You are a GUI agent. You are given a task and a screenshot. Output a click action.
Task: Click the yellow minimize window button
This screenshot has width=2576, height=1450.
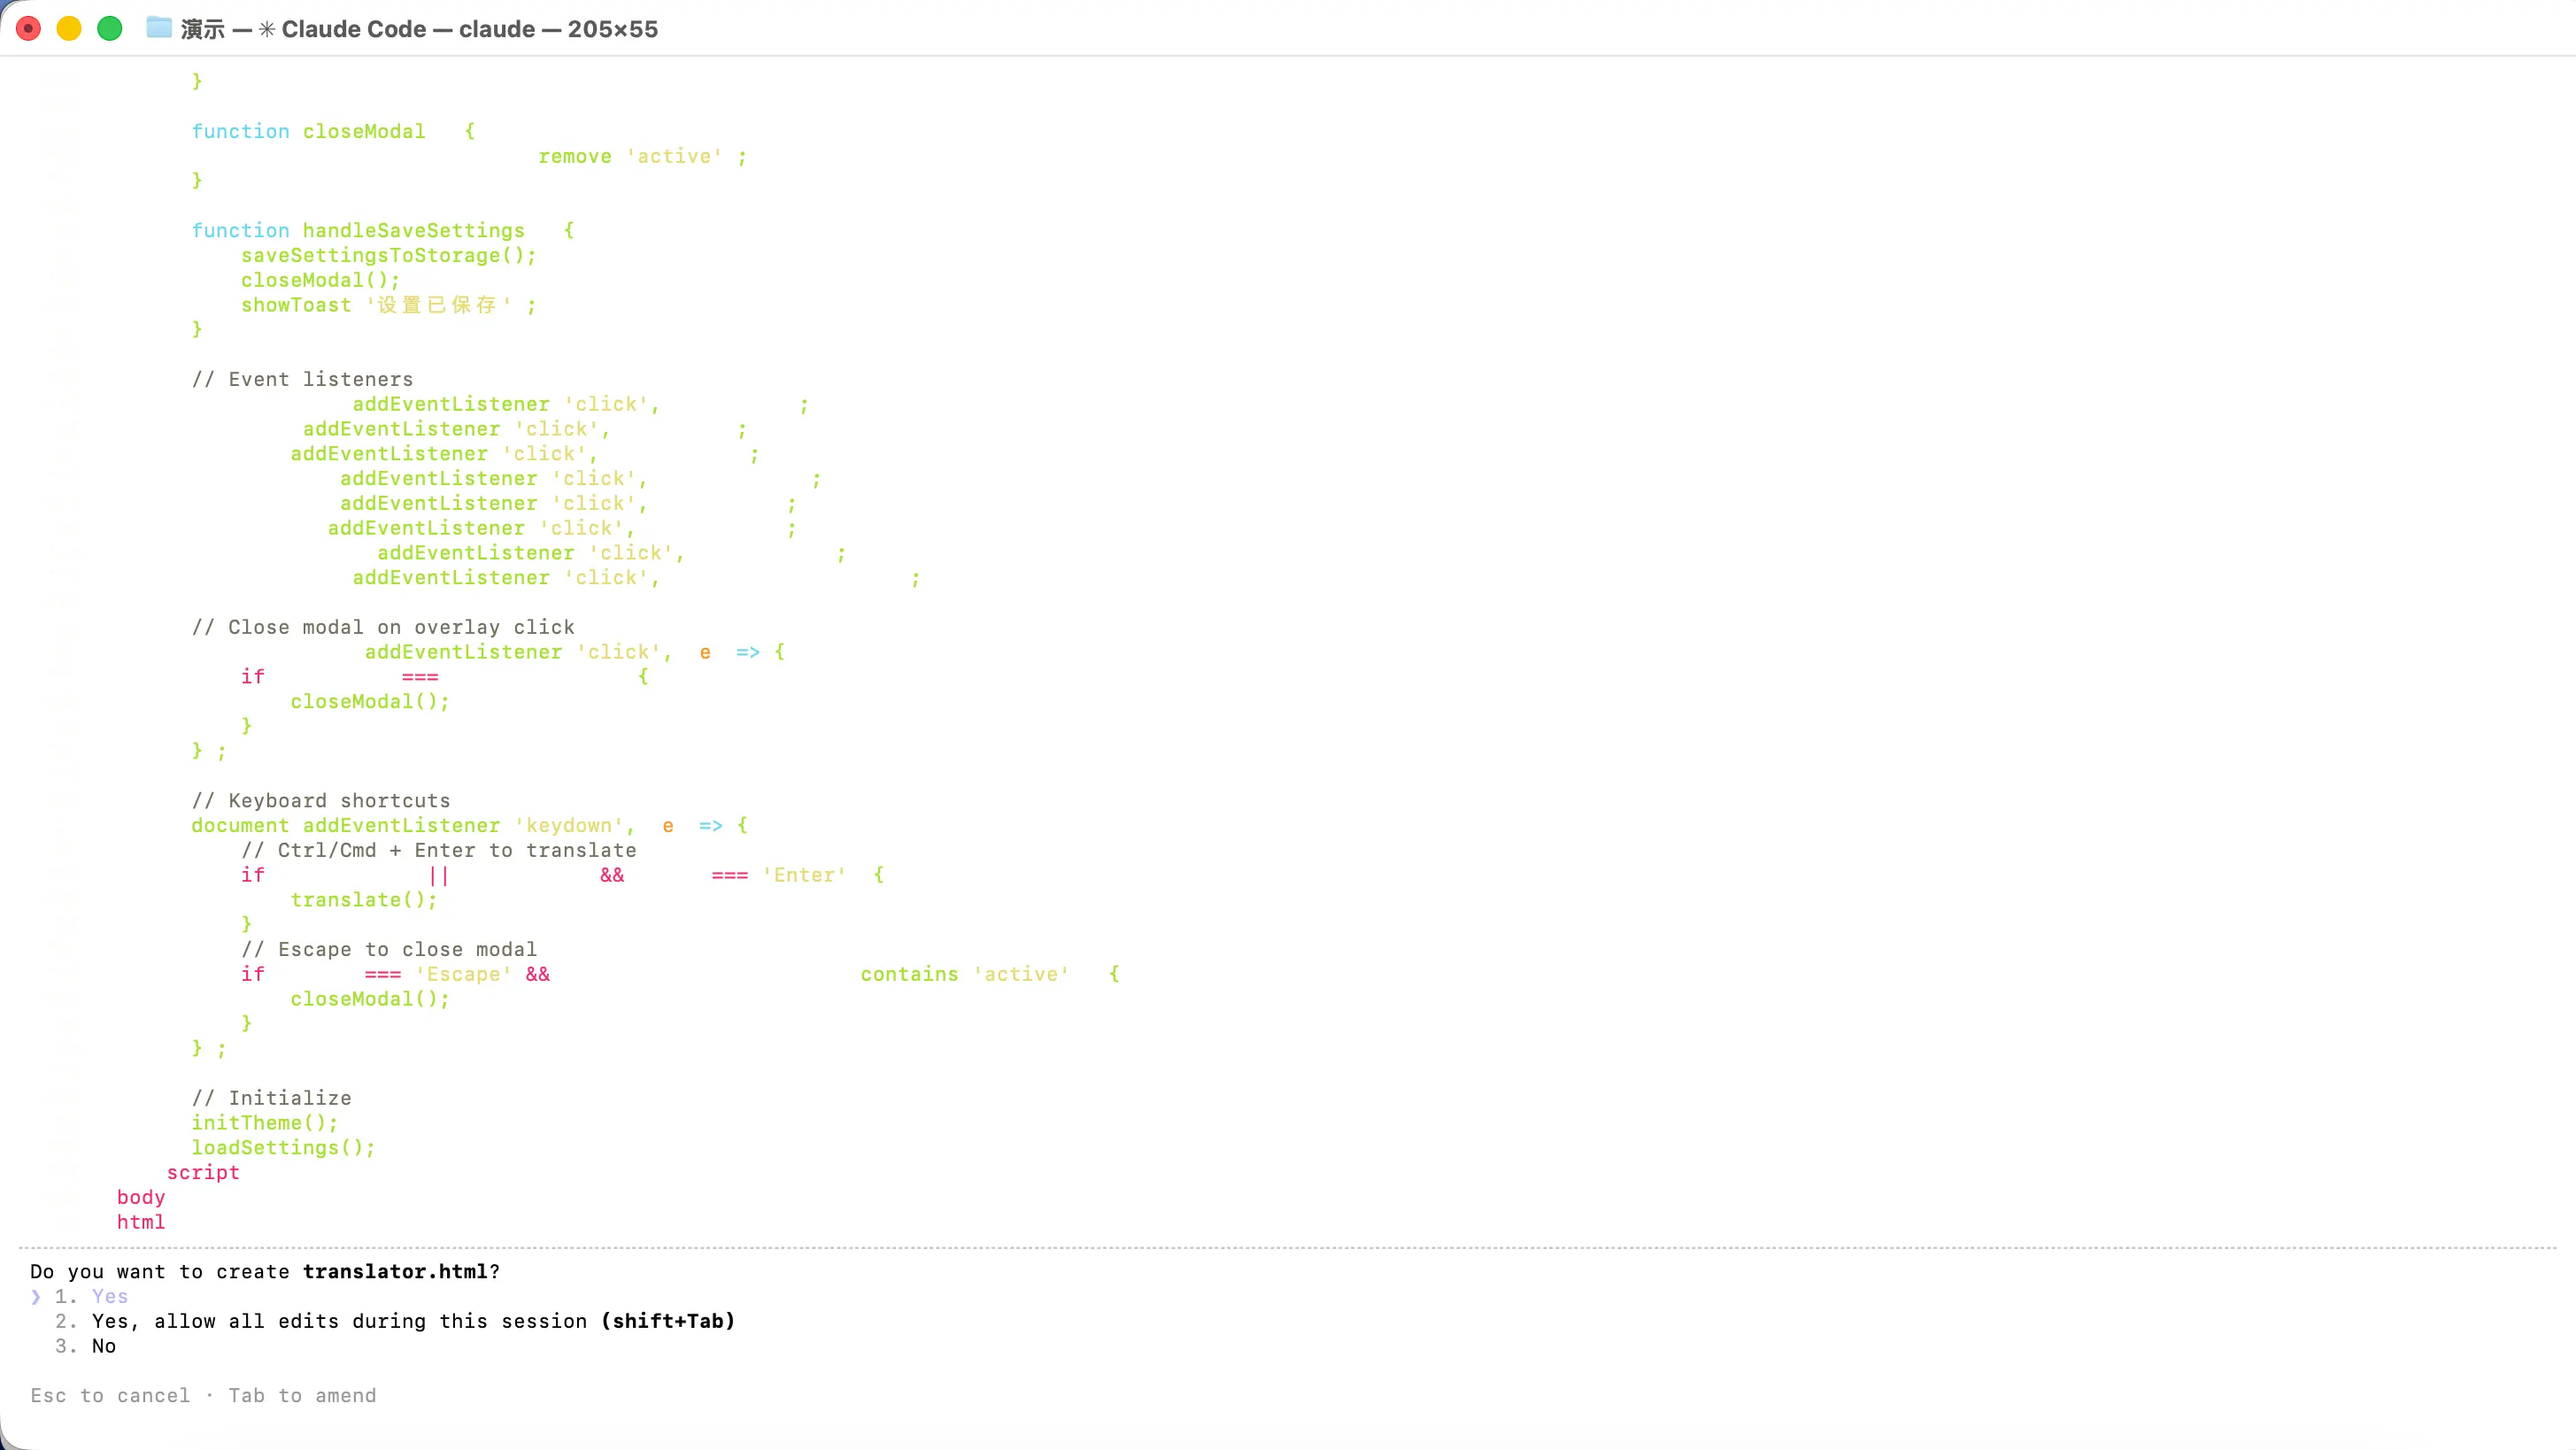(69, 29)
